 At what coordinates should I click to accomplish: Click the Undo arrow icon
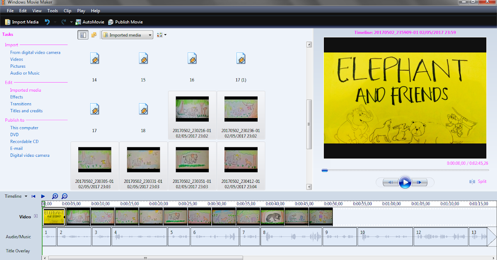(x=47, y=22)
